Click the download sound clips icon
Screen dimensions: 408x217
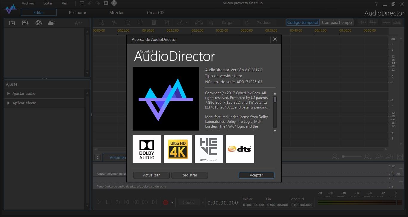tap(25, 23)
